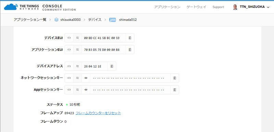Reveal the ネットワークセッションキー with eye icon
Screen dimensions: 274x132
pyautogui.click(x=86, y=78)
